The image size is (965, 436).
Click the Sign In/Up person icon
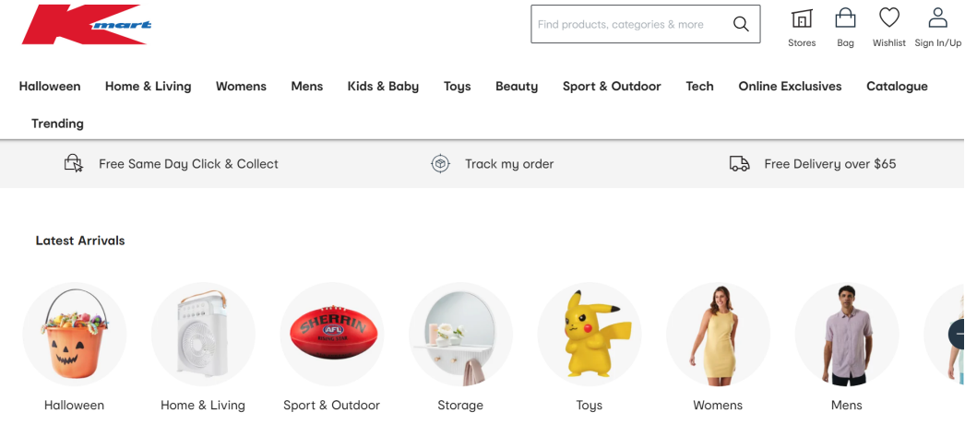[x=937, y=18]
